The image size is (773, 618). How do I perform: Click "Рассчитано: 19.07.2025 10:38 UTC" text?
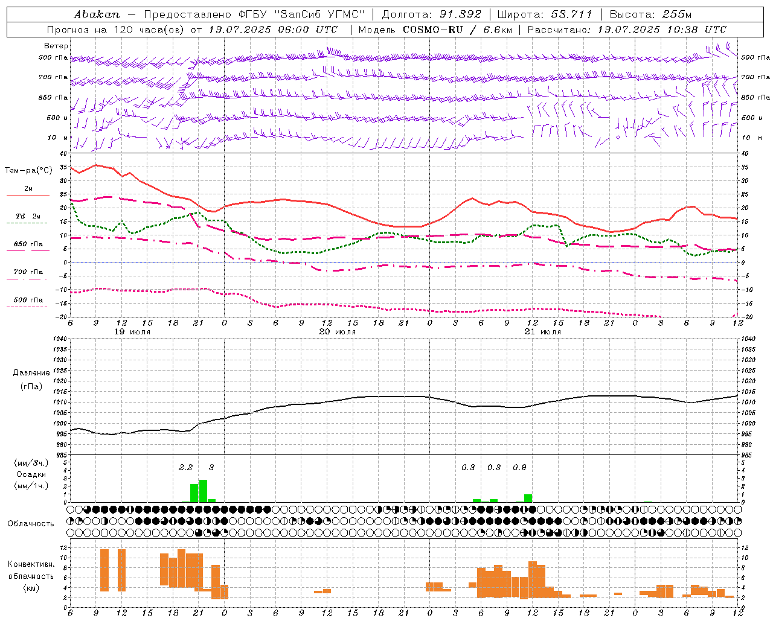point(627,30)
